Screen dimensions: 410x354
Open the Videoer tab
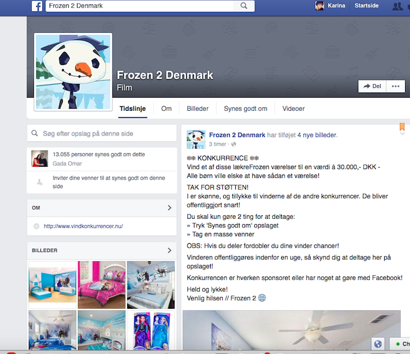tap(293, 109)
